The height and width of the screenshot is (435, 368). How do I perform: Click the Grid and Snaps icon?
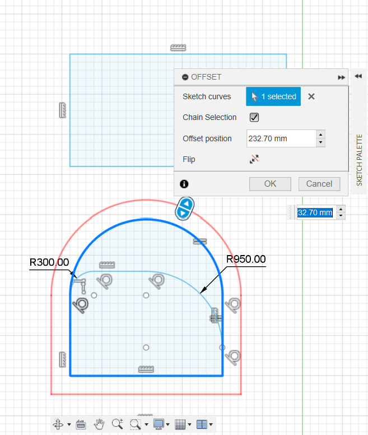click(x=180, y=424)
